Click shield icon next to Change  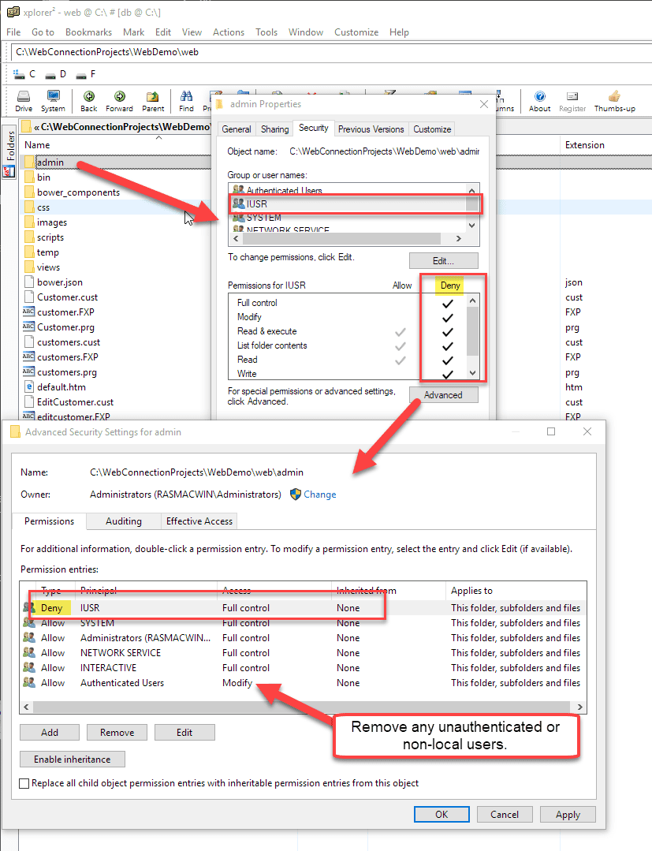tap(296, 495)
